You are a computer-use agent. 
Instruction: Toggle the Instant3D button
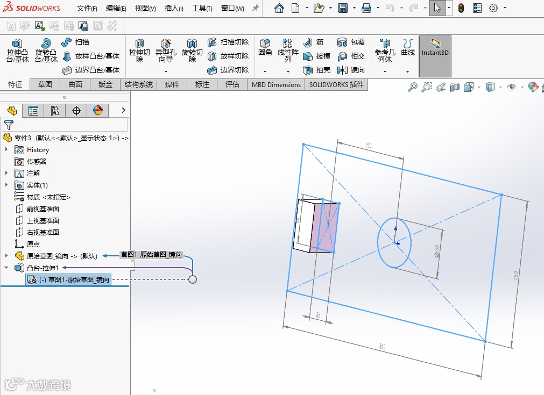pyautogui.click(x=435, y=56)
